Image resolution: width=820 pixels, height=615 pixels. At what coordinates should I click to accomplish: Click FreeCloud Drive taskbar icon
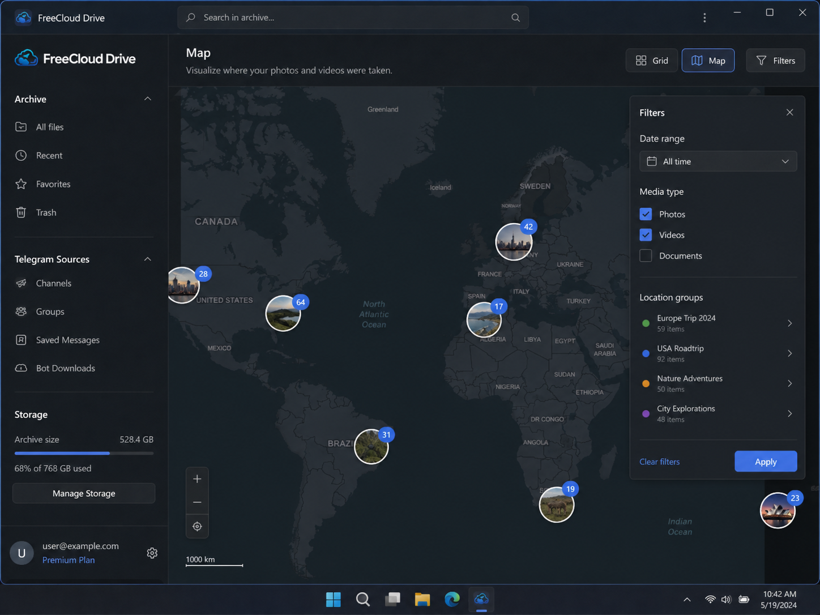[481, 599]
